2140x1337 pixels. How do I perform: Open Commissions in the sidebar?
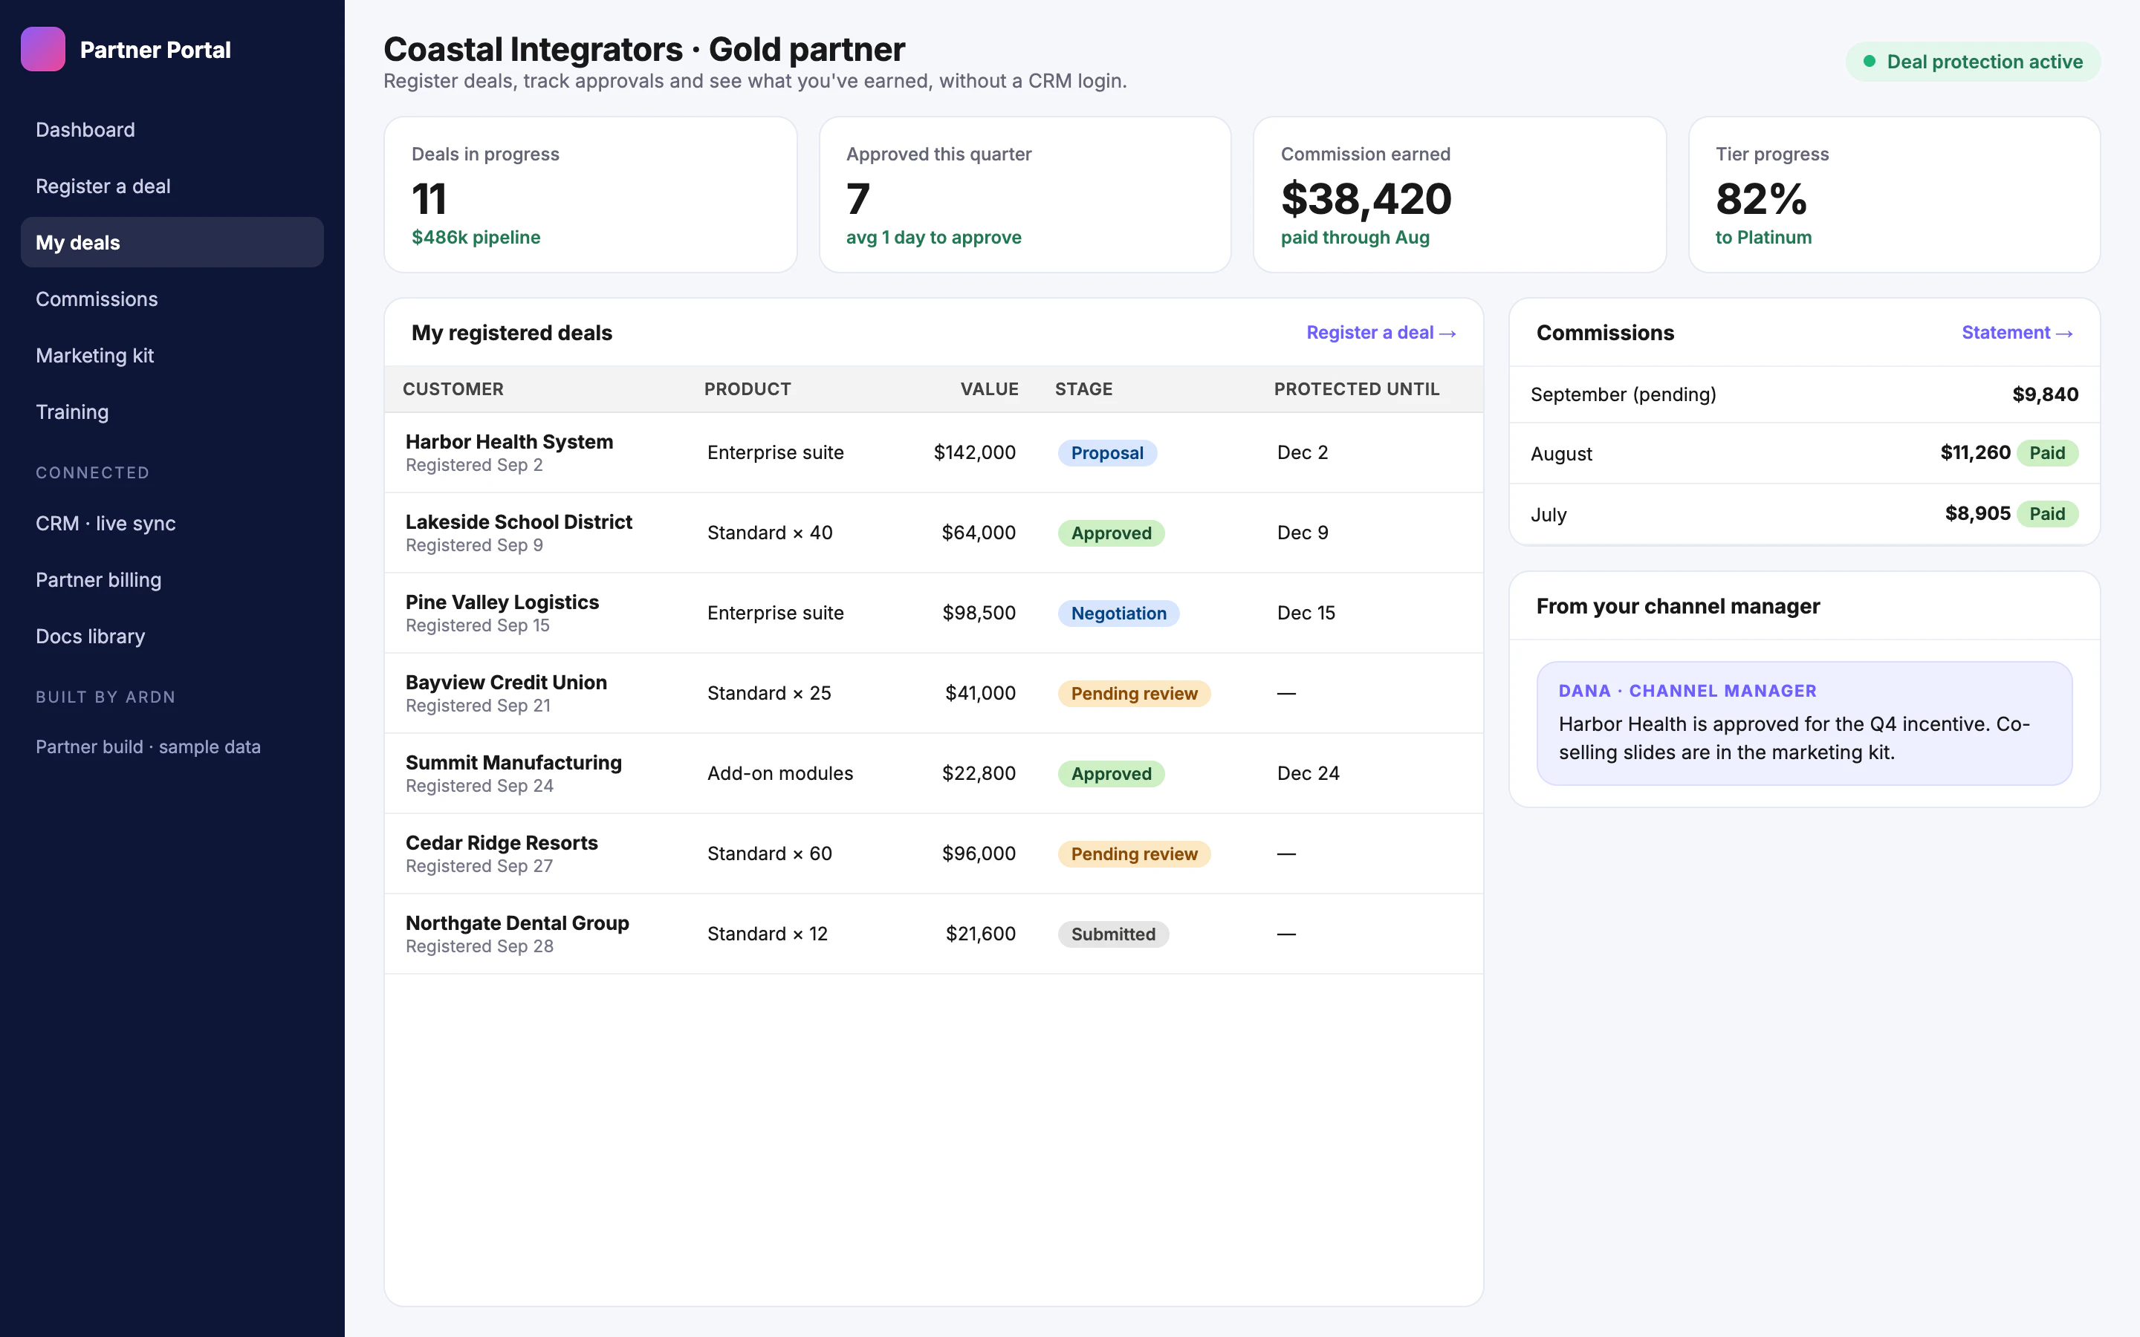[172, 299]
